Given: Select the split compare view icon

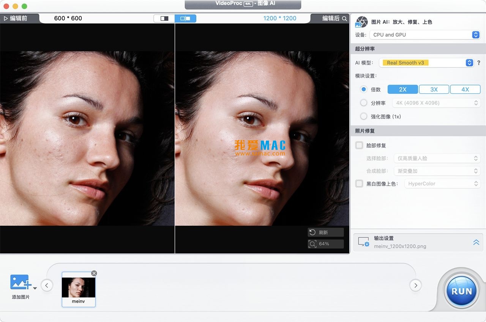Looking at the screenshot, I should pos(164,18).
